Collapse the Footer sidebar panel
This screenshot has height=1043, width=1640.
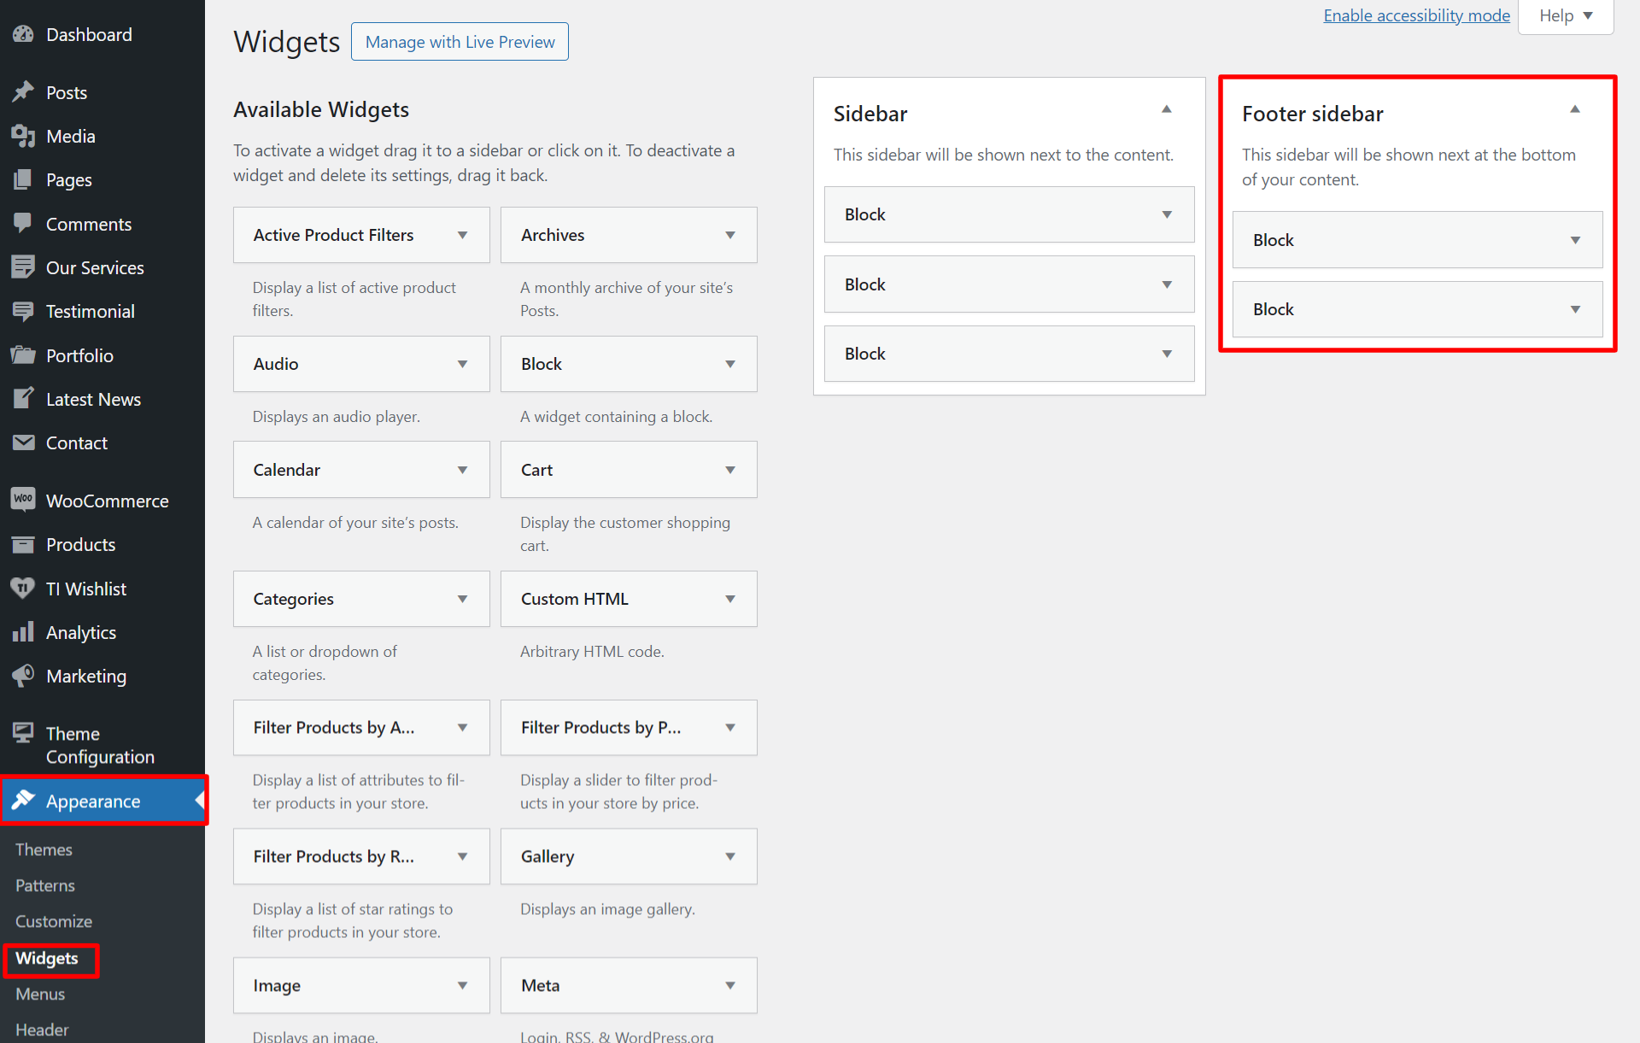tap(1574, 110)
